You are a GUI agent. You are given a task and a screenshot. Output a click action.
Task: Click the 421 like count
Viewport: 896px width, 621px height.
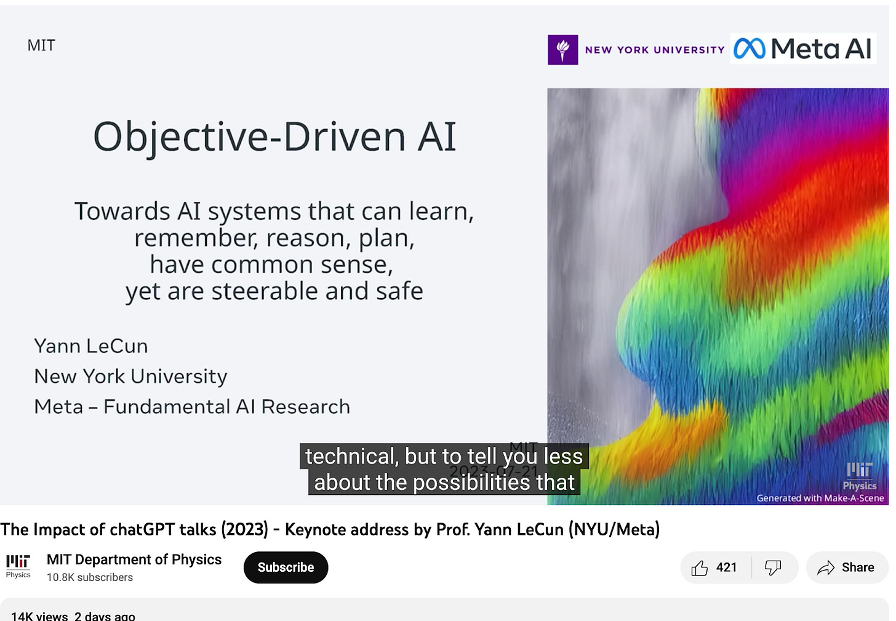click(726, 567)
